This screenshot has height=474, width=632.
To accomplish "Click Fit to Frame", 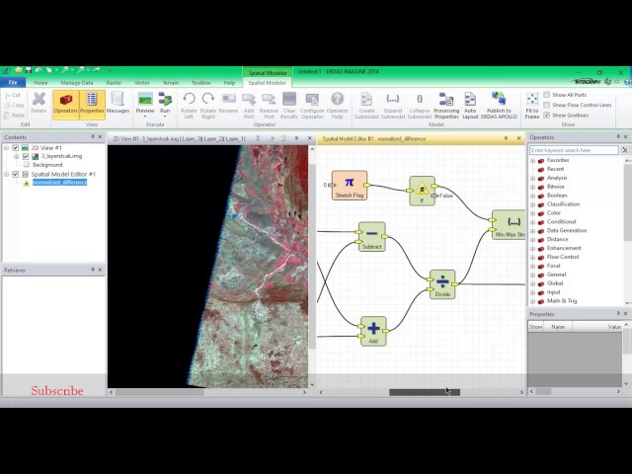I will click(x=532, y=105).
